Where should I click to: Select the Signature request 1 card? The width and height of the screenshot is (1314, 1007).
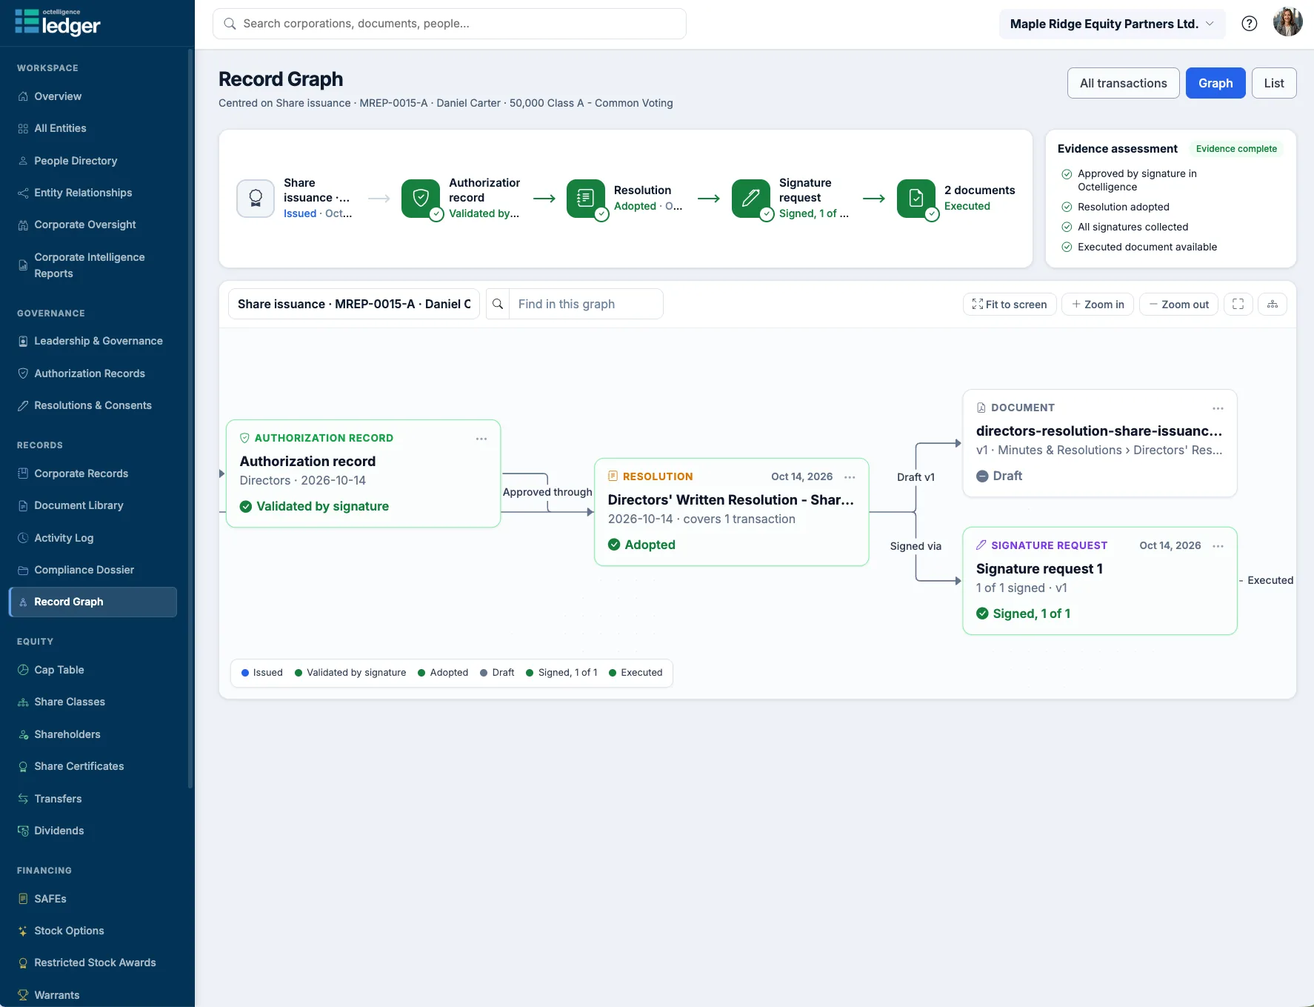pos(1099,581)
